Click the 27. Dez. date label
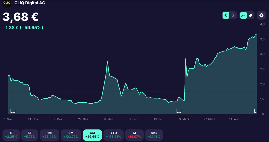Screen dimensions: 269x142 click(84, 119)
